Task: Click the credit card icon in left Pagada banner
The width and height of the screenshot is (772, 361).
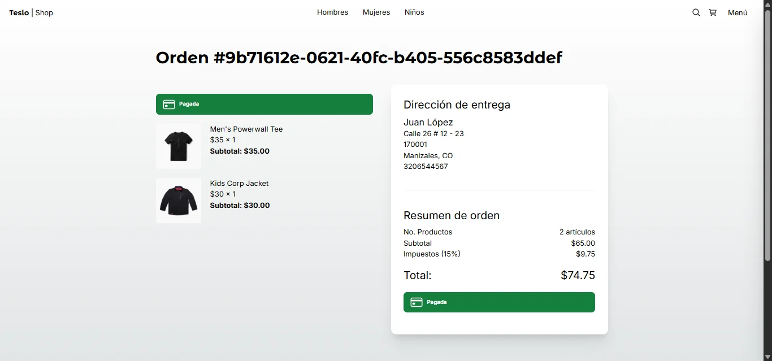Action: point(168,105)
